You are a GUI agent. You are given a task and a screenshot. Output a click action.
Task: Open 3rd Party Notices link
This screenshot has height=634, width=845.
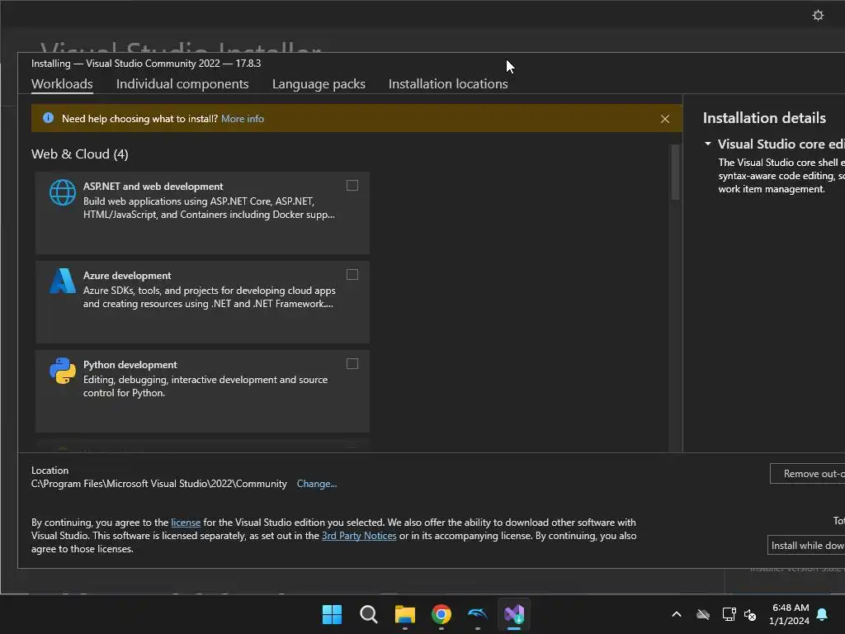pos(359,536)
